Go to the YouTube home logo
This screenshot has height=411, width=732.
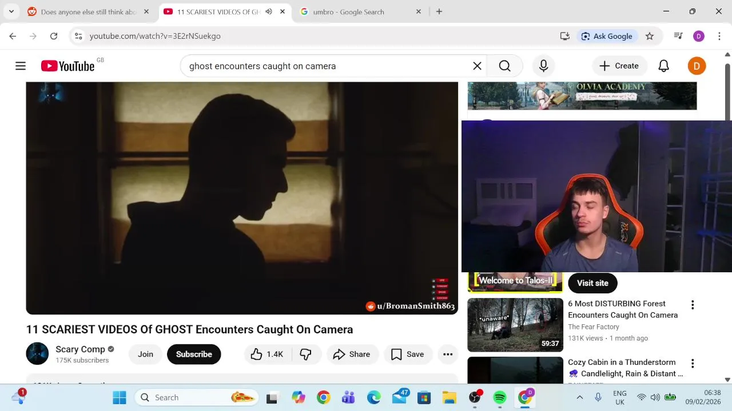[x=67, y=66]
